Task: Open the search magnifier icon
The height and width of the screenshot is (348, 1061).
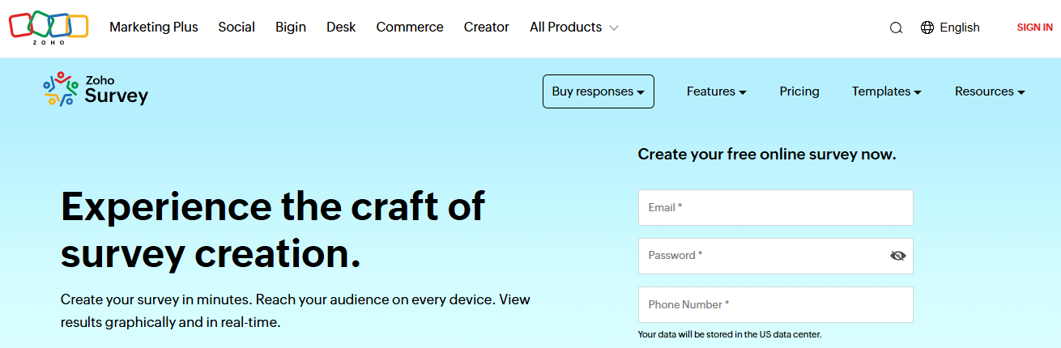Action: 896,28
